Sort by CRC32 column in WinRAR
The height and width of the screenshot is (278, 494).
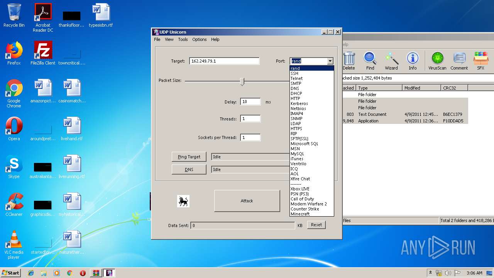[x=454, y=88]
